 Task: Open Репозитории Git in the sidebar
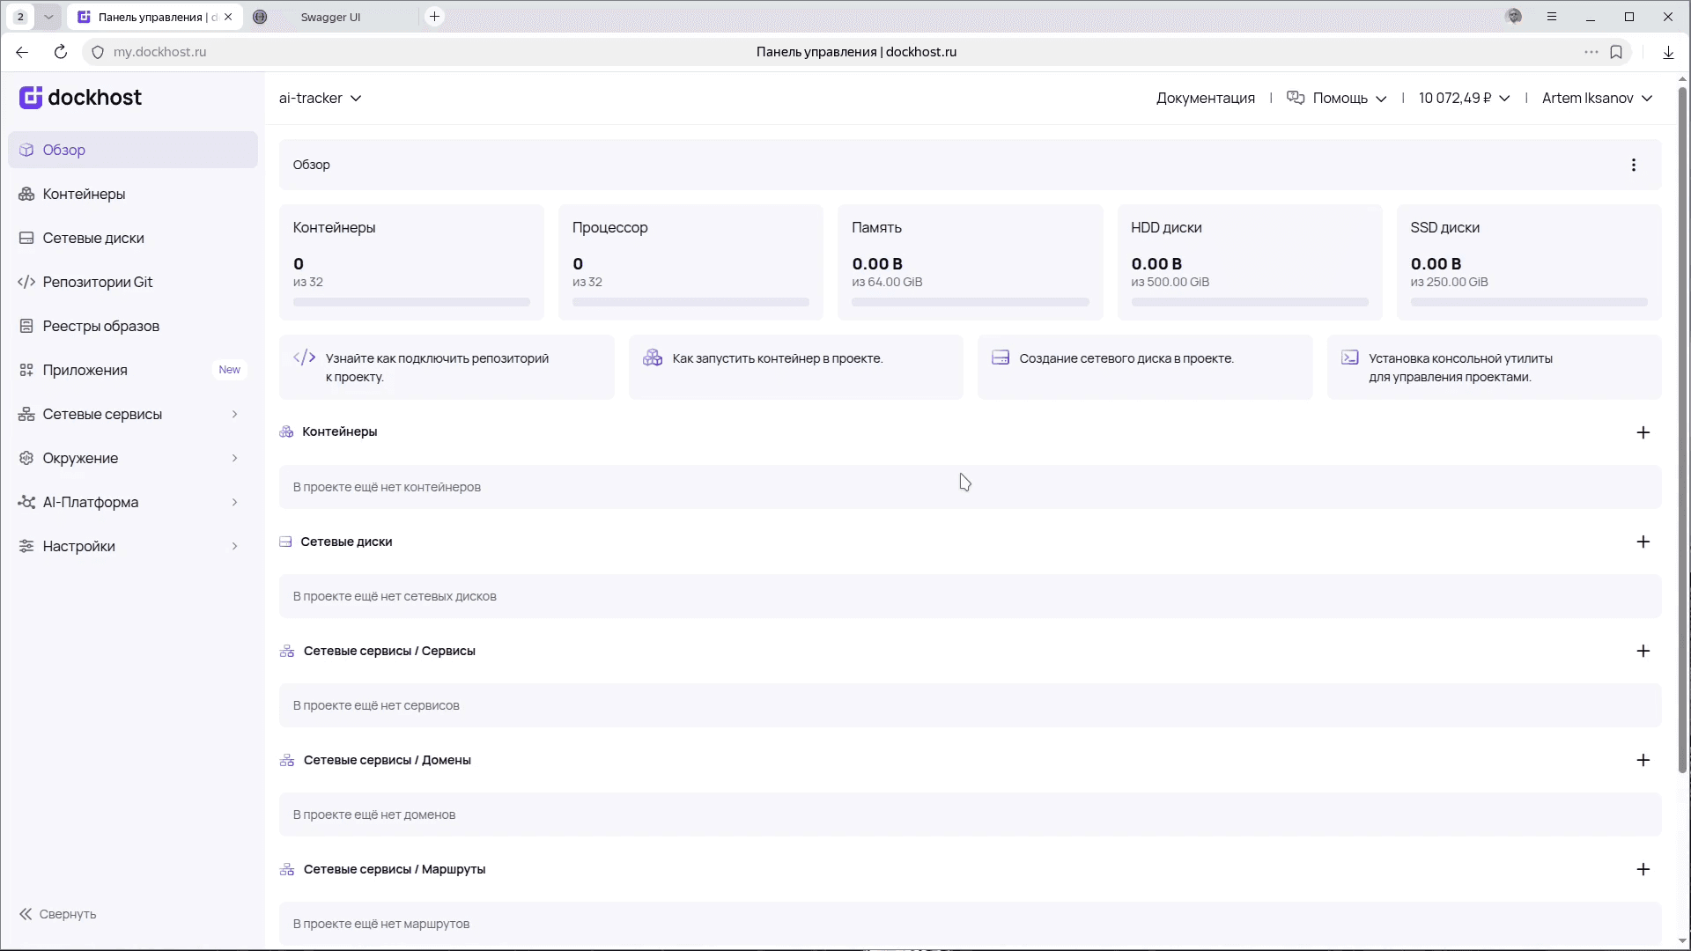133,282
